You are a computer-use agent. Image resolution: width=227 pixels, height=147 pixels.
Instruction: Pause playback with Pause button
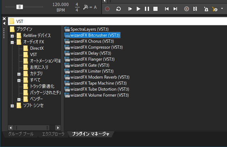pyautogui.click(x=147, y=9)
